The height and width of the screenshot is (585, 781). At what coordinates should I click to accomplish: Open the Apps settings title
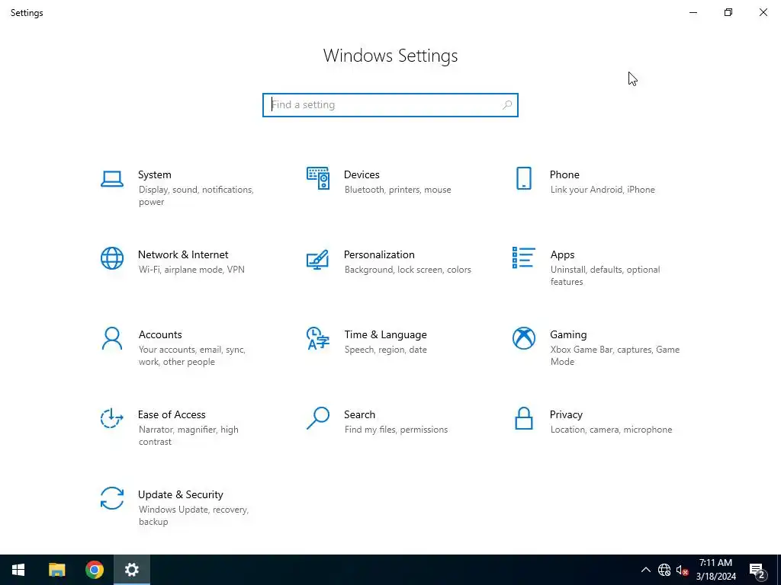[x=562, y=254]
